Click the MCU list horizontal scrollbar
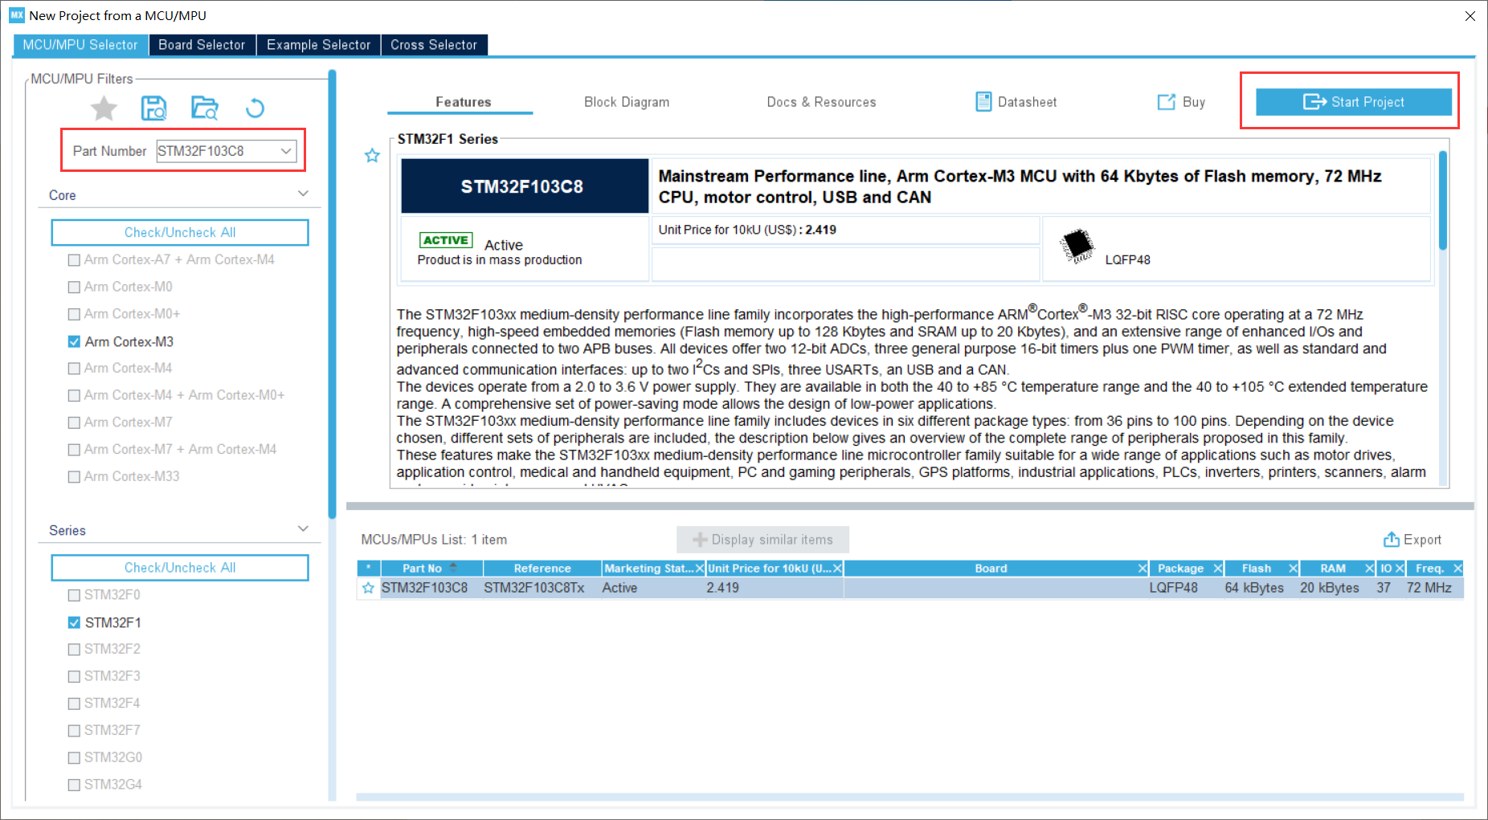1488x820 pixels. coord(910,798)
